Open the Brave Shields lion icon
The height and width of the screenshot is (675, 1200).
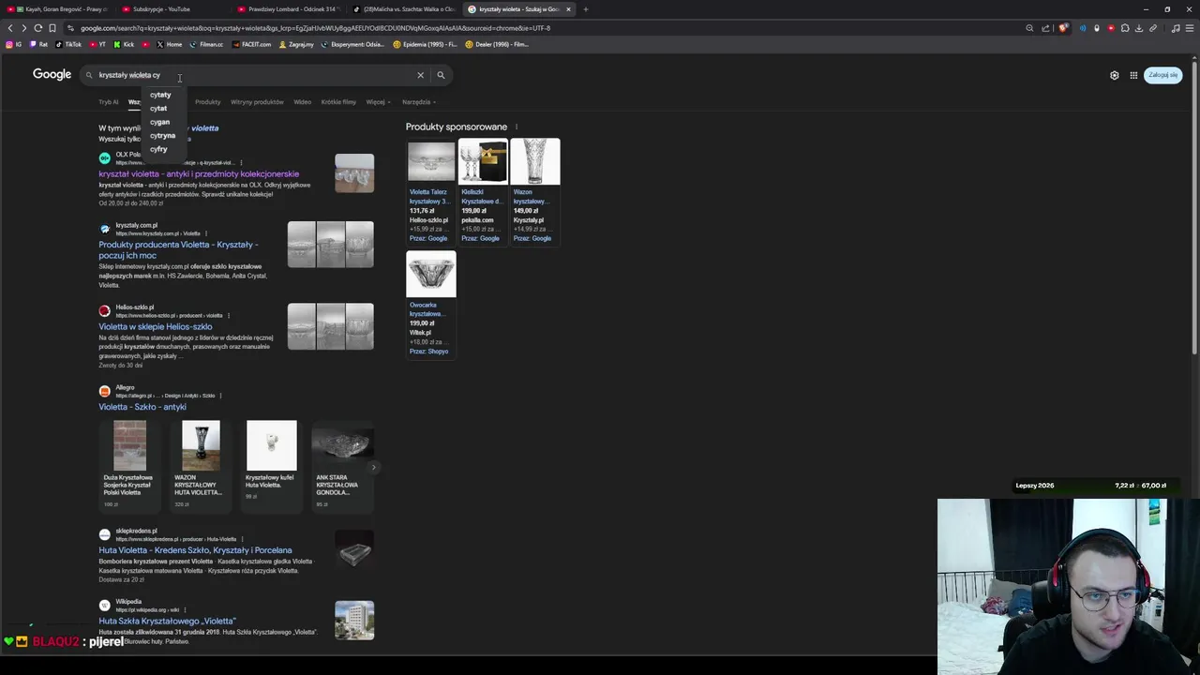click(1062, 28)
